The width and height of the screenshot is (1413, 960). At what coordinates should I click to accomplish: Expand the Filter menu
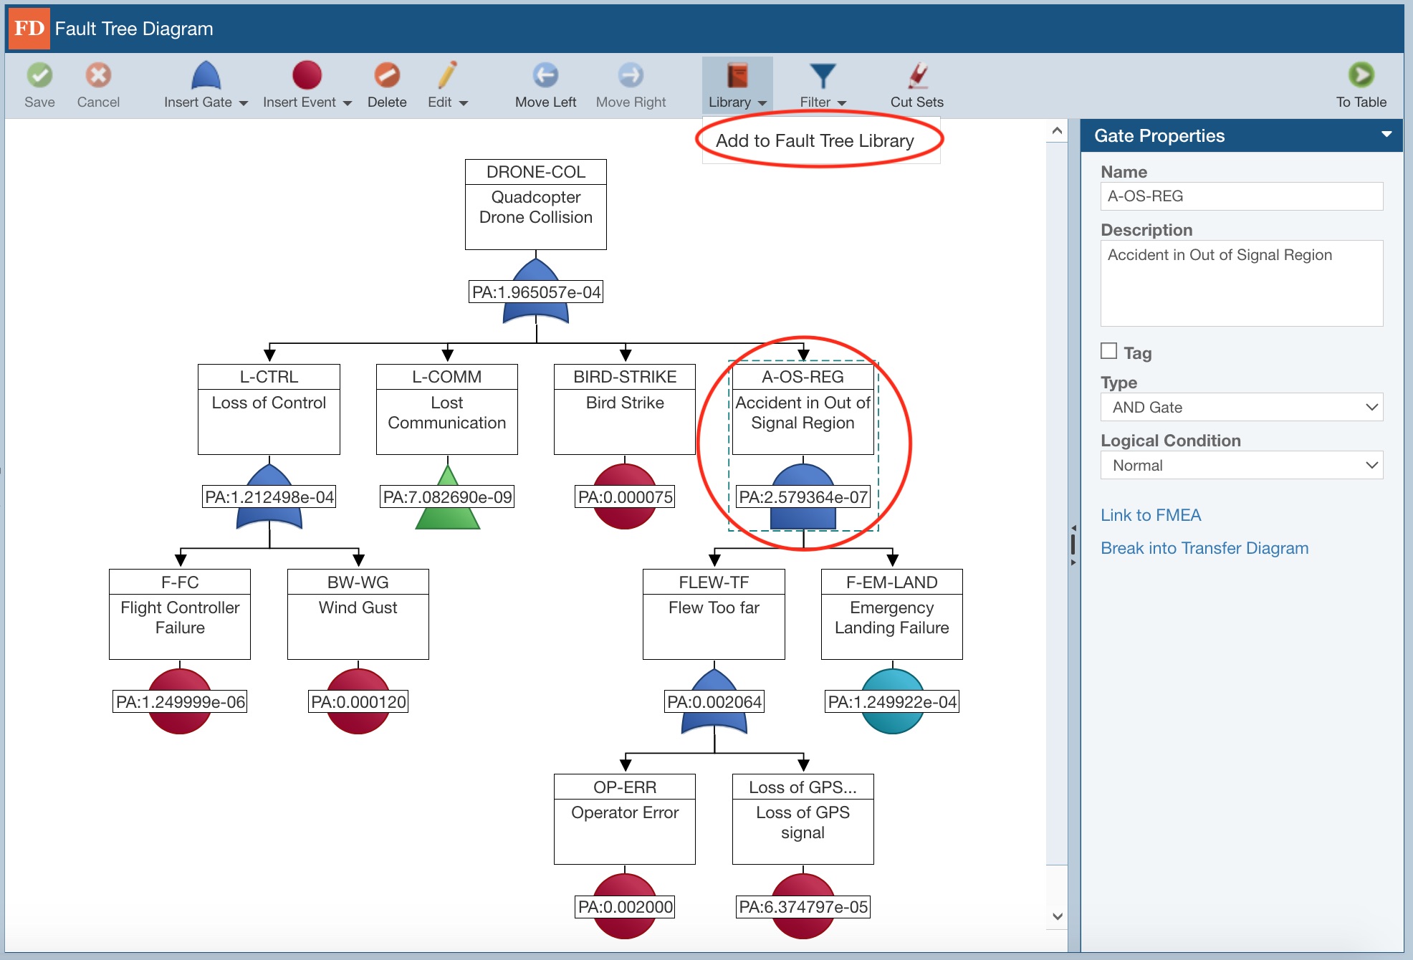[823, 84]
